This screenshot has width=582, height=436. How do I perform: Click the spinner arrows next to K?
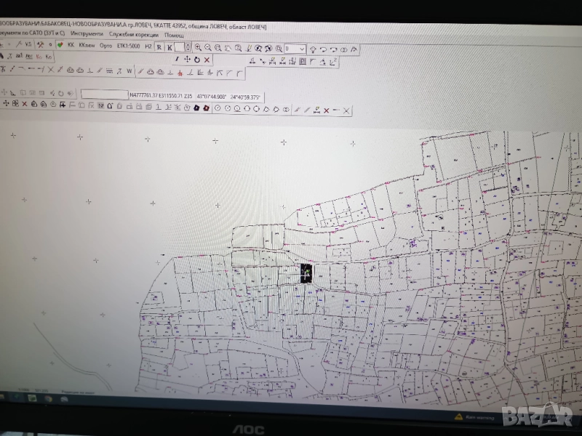click(188, 47)
